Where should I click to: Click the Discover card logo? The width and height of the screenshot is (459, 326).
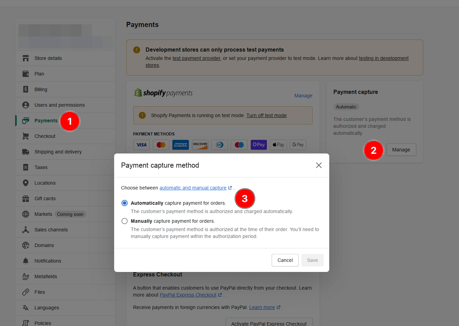pyautogui.click(x=200, y=145)
